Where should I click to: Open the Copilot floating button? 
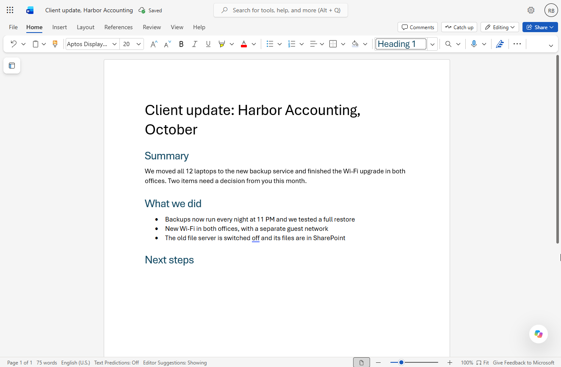[x=539, y=334]
